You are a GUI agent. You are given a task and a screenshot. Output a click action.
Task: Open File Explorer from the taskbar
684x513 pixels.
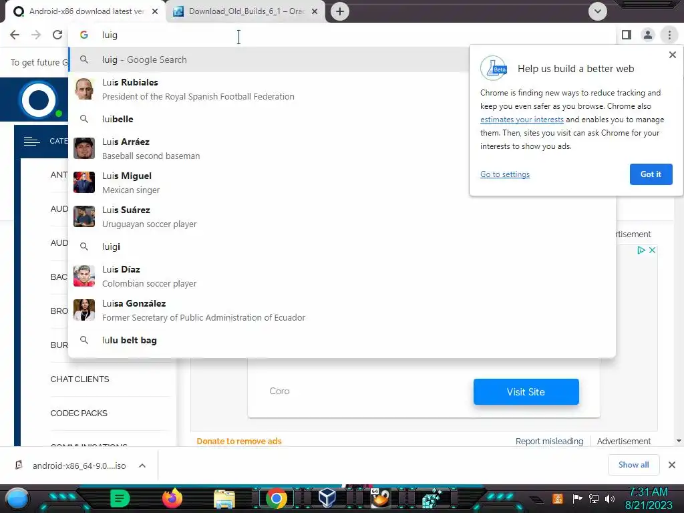coord(224,499)
